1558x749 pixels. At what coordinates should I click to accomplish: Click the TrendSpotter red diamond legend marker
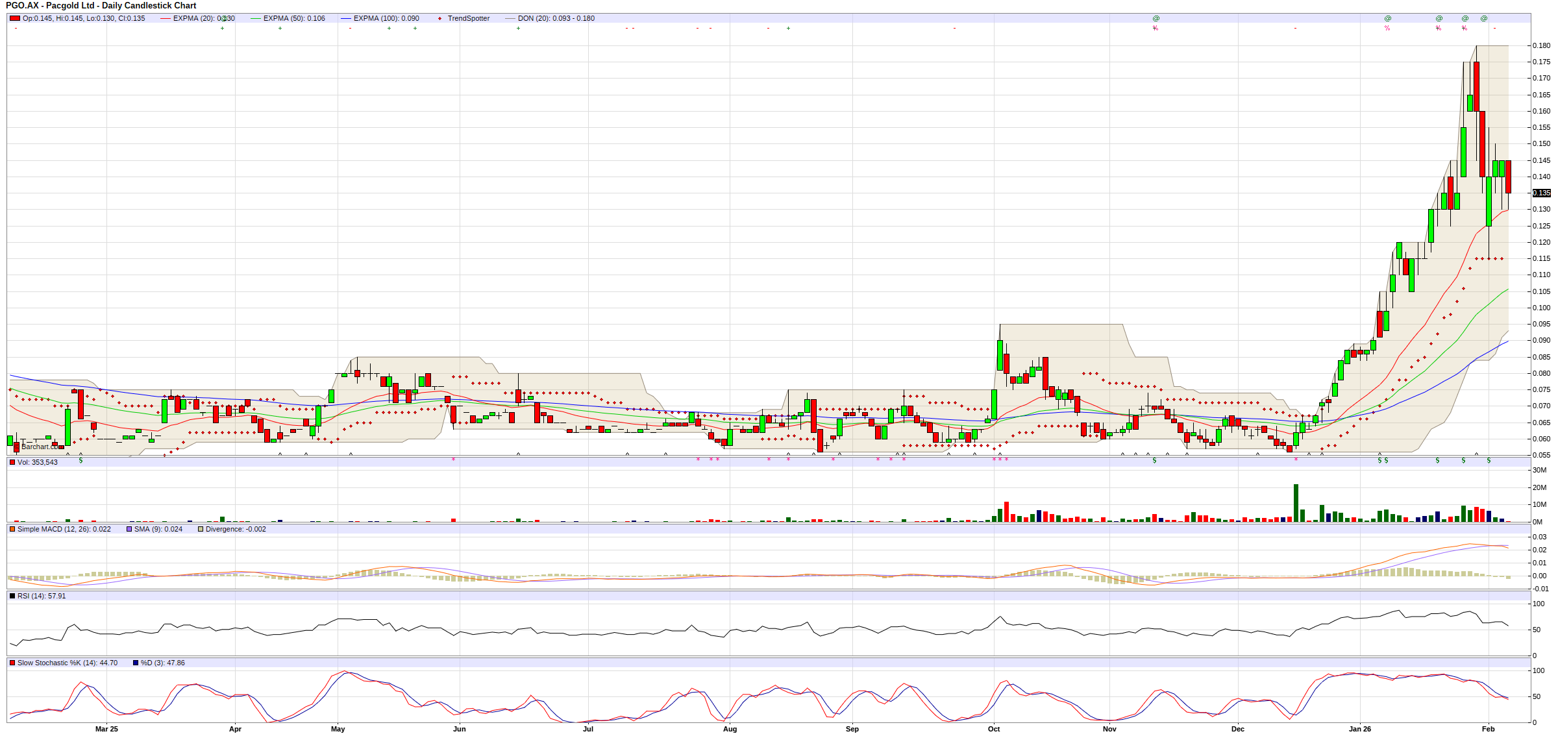pos(440,18)
